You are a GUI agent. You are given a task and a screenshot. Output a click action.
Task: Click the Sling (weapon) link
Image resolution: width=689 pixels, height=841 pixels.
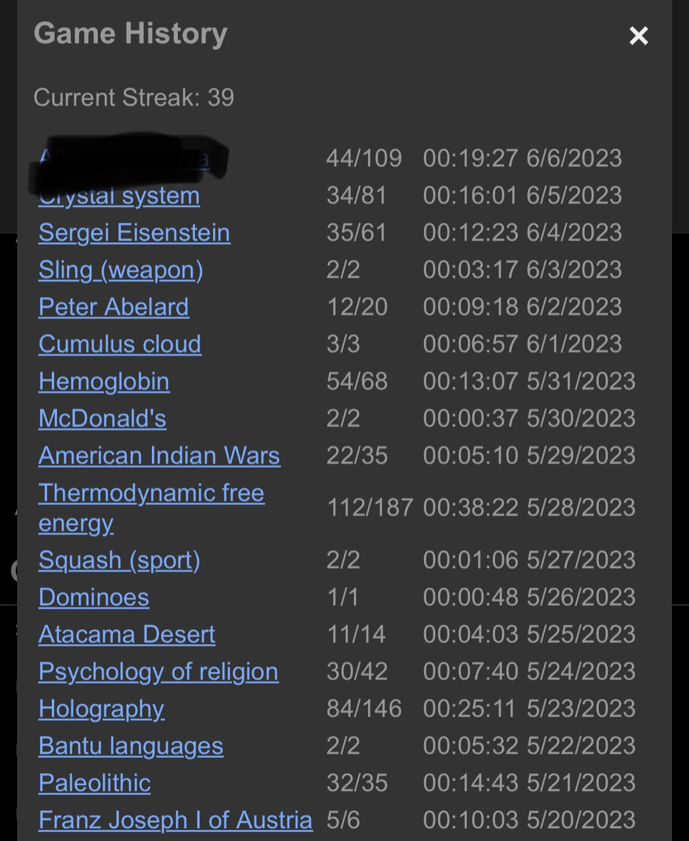point(121,270)
